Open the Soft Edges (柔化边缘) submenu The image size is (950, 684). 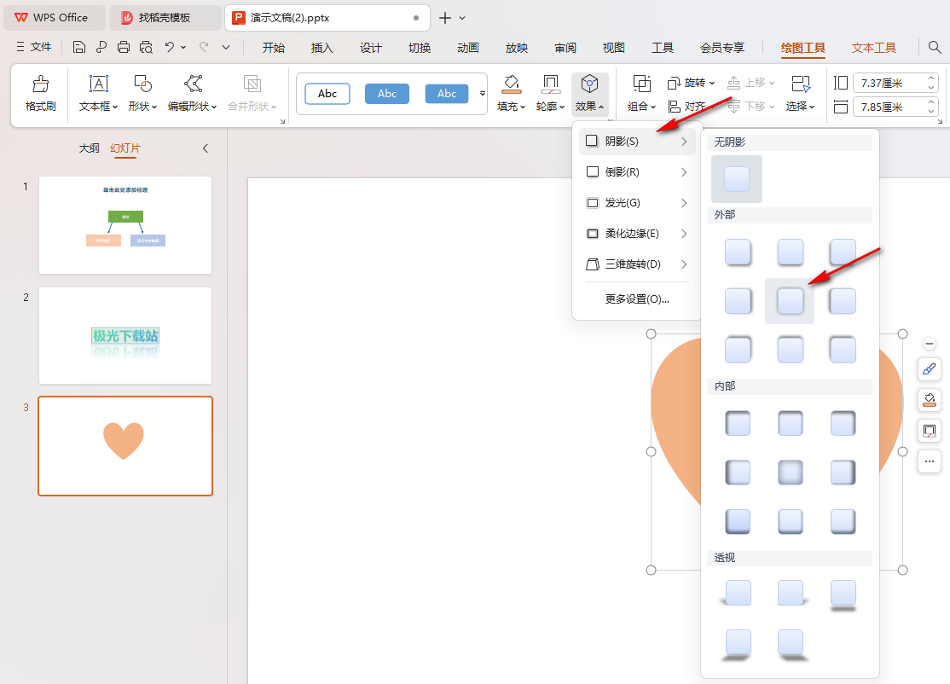(x=637, y=233)
